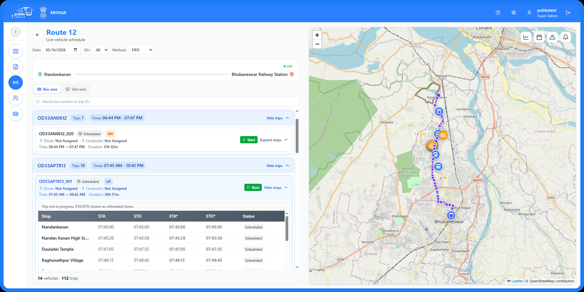Screen dimensions: 584x292
Task: Click the search bus number field
Action: coord(166,101)
